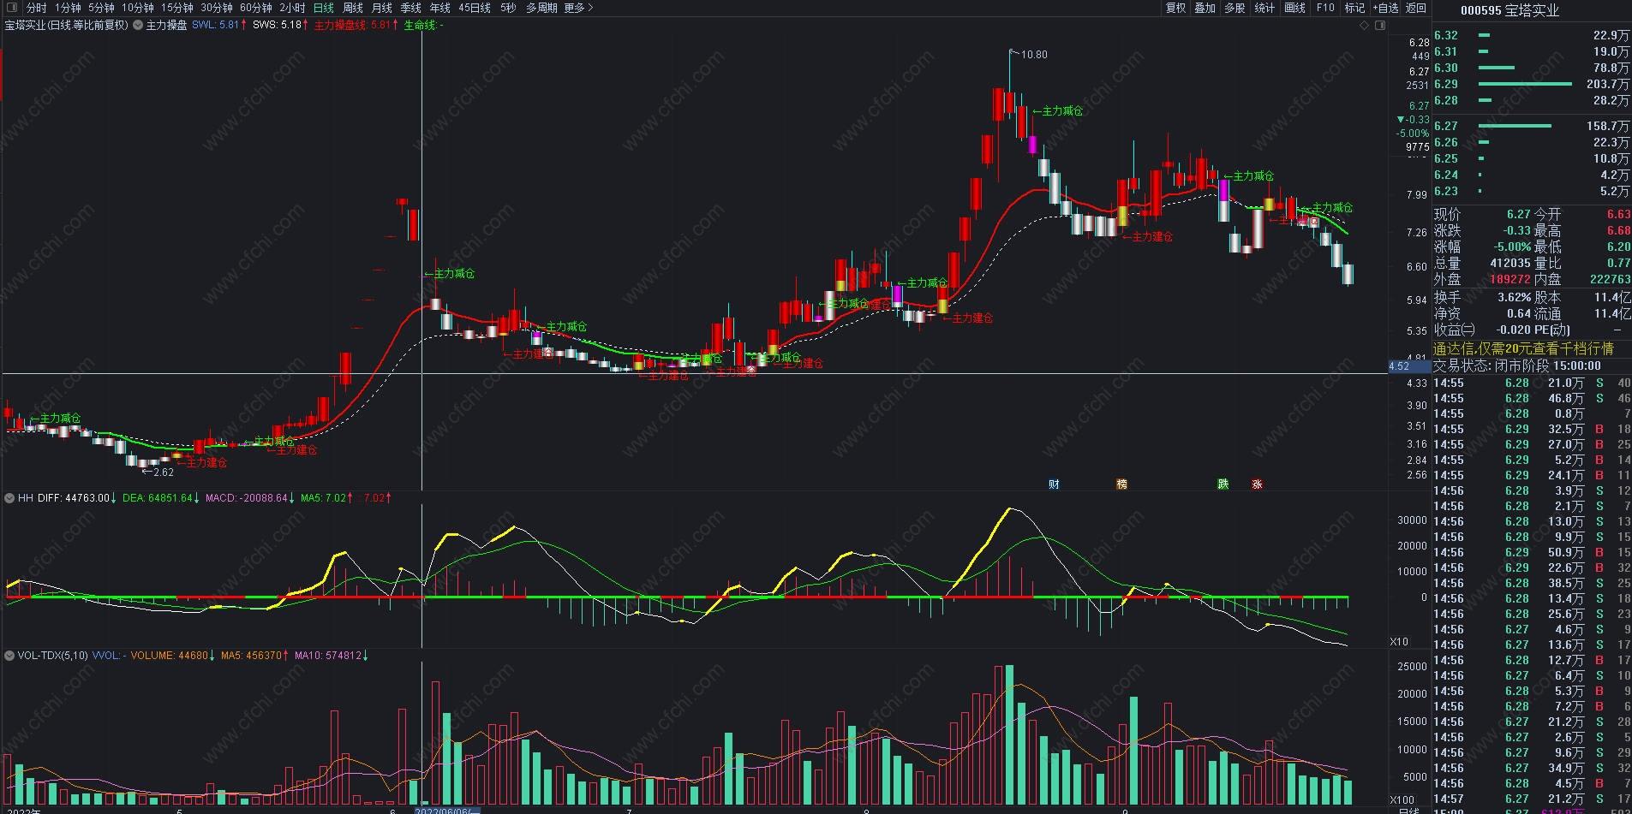
Task: Activate the 画线 drawing tool
Action: 1295,8
